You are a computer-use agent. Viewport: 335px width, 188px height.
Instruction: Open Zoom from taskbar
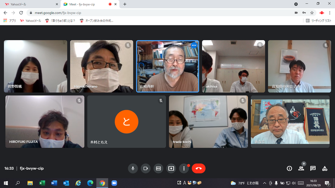[x=114, y=183]
